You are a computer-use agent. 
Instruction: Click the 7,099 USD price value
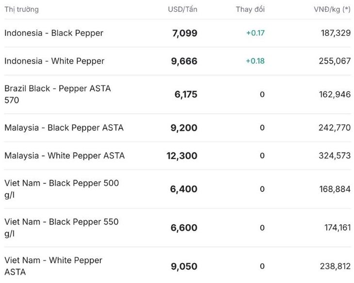tap(185, 33)
